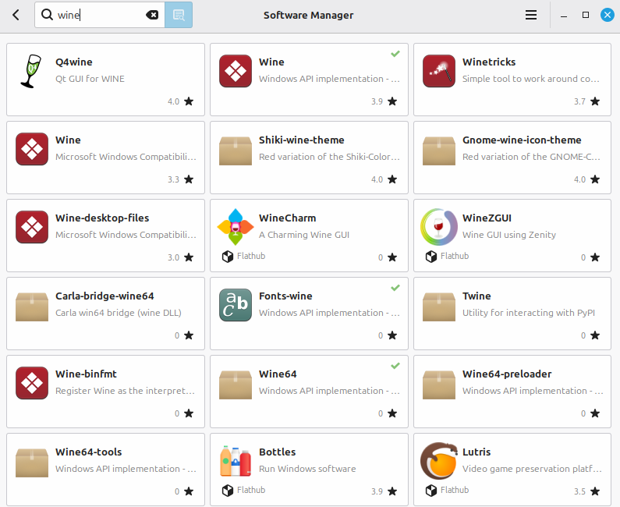
Task: Open the Twine title
Action: [x=477, y=296]
